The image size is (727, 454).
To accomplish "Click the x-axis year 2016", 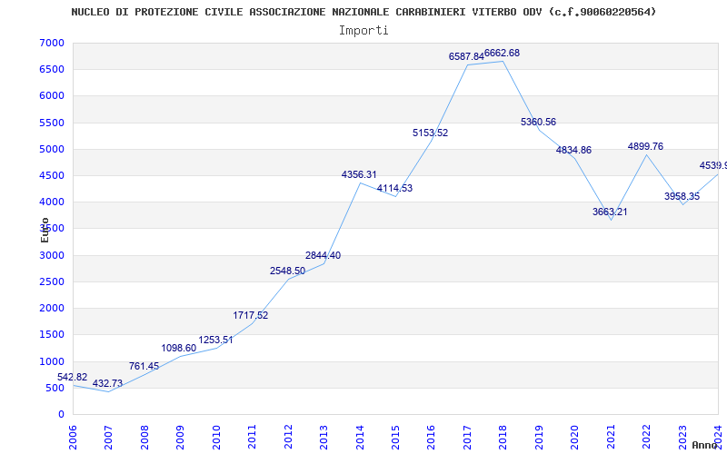I will 431,438.
